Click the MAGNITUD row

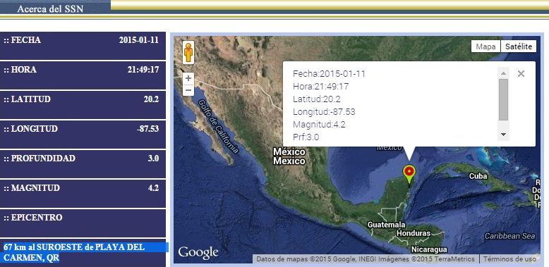83,194
